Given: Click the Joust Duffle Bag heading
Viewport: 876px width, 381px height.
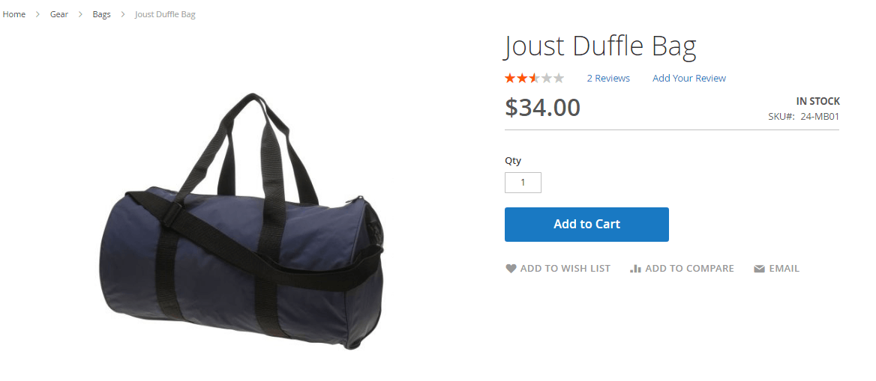Looking at the screenshot, I should pos(600,46).
